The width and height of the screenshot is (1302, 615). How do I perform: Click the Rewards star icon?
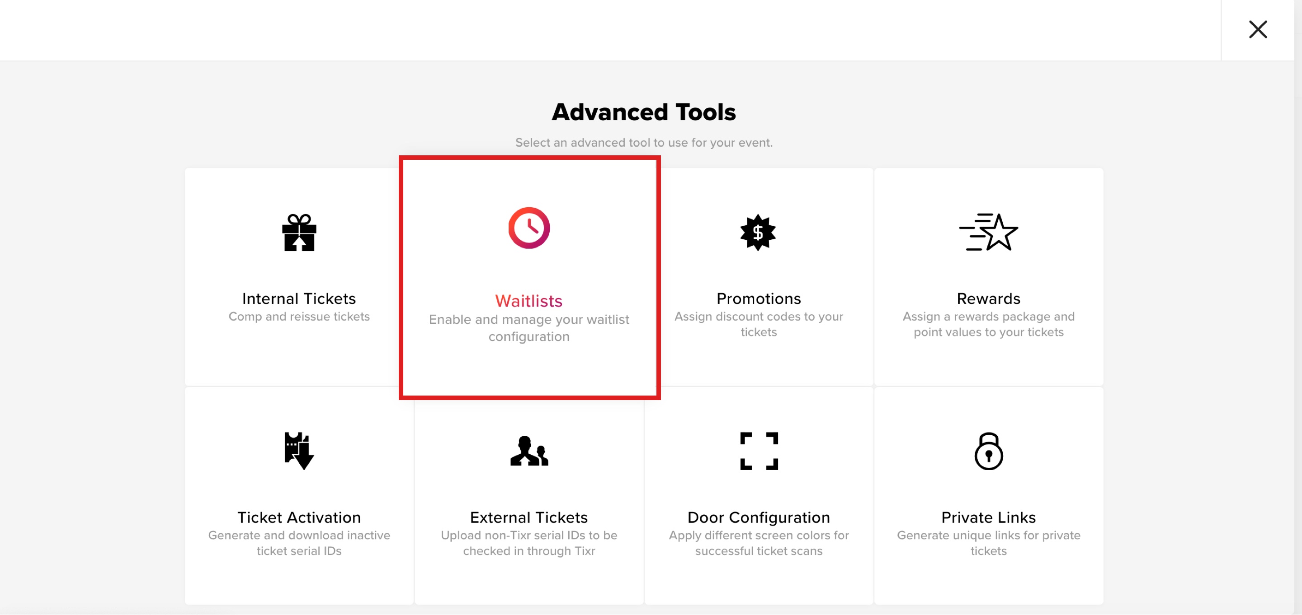[989, 232]
